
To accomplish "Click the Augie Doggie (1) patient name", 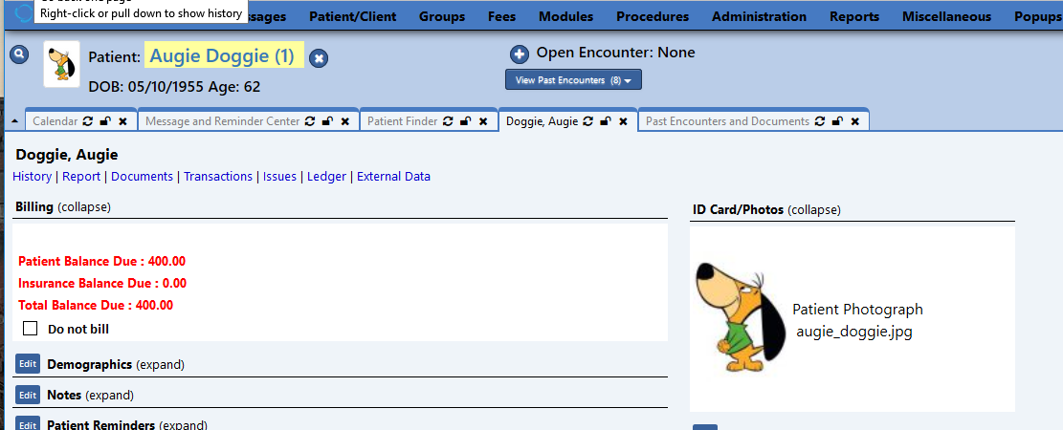I will tap(222, 56).
